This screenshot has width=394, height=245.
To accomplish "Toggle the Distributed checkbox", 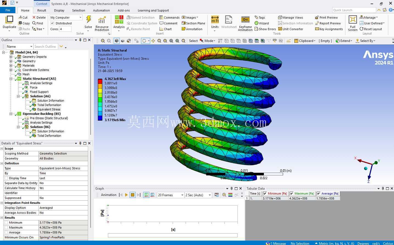I will point(52,23).
